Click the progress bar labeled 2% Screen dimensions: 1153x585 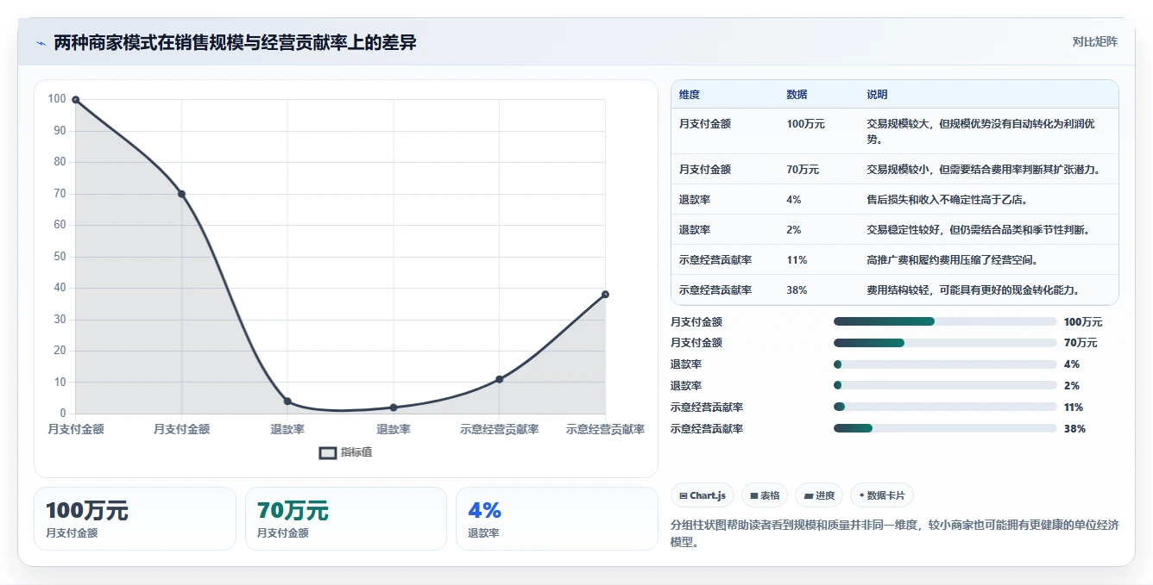tap(945, 386)
